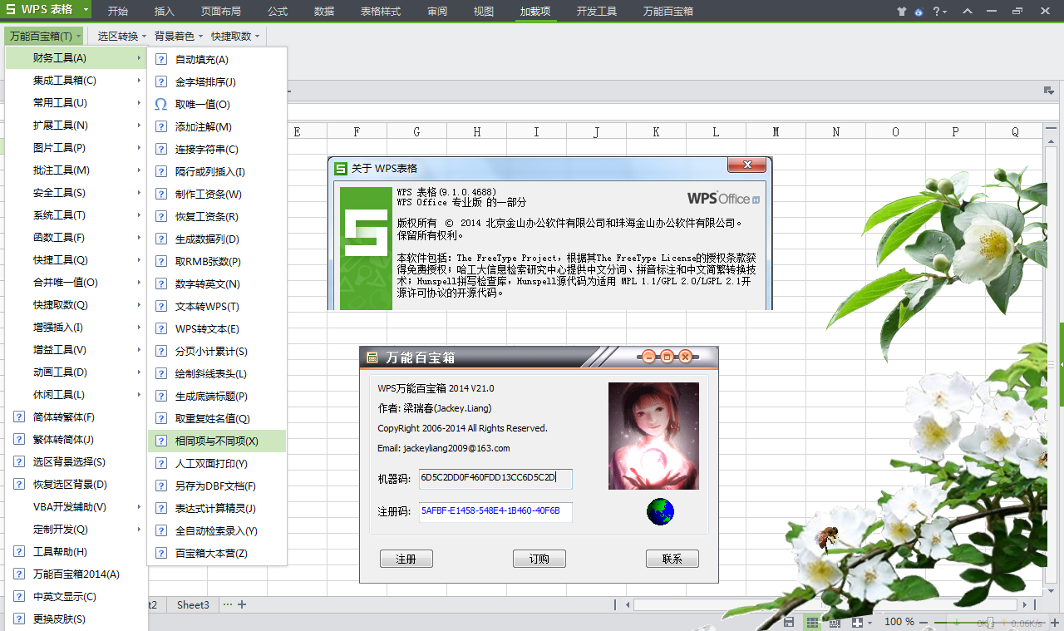Click the 机器码 input field
The height and width of the screenshot is (631, 1064).
coord(495,478)
